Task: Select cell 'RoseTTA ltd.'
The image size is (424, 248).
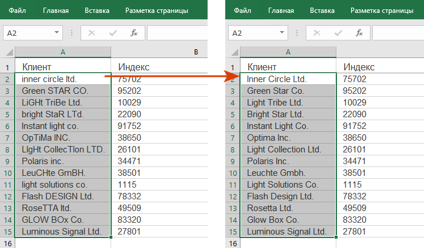Action: click(x=63, y=208)
